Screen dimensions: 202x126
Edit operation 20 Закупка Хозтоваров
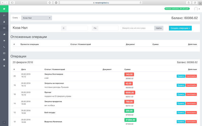(181, 76)
